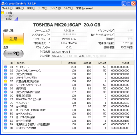
Task: Click the firmware value U0.21 A
Action: 69,30
